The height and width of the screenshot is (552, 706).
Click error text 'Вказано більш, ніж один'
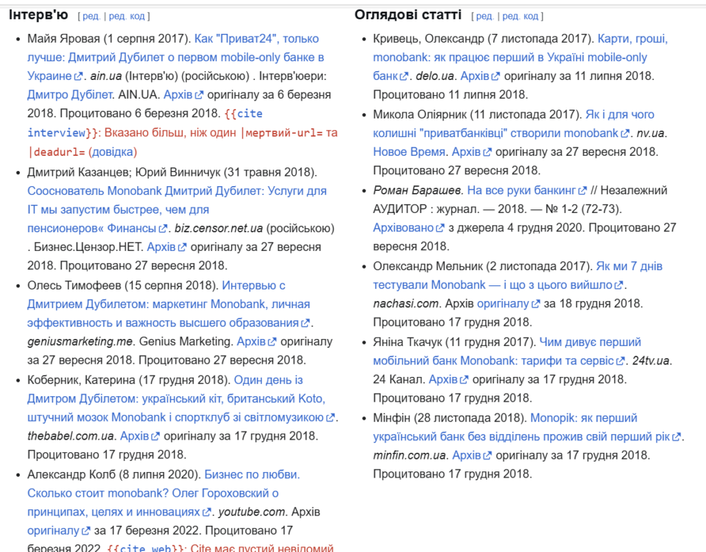(170, 133)
